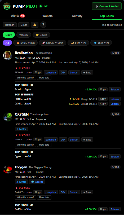Viewport: 124px width, 215px height.
Task: Open pump.fun link for Realization
Action: point(51,72)
